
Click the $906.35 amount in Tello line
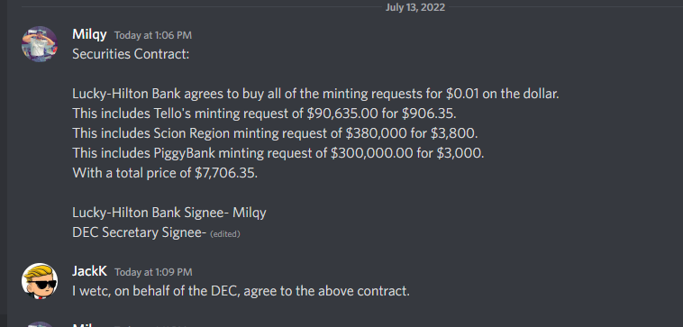click(429, 114)
